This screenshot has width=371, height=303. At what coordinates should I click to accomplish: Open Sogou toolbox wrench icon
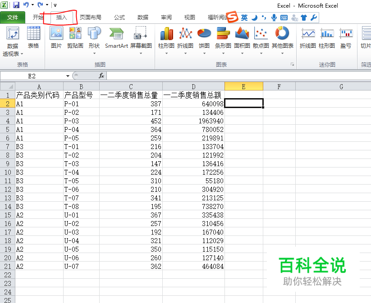[314, 18]
